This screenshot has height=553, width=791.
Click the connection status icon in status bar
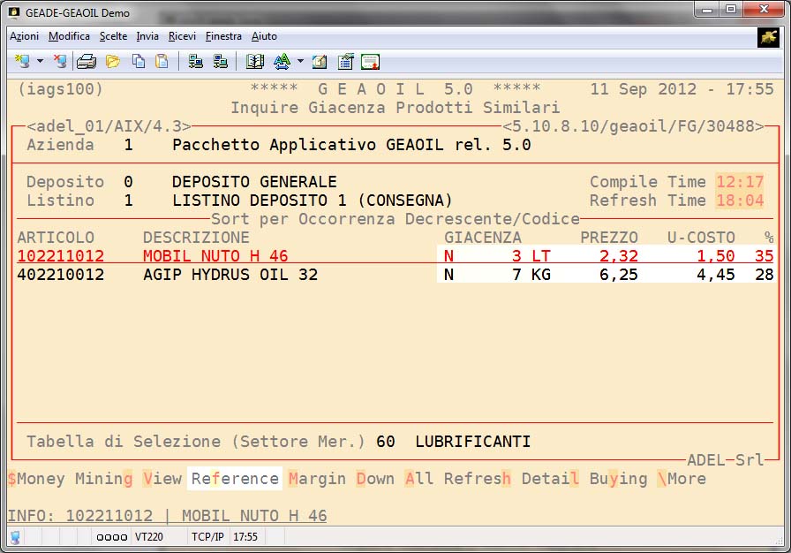[15, 537]
